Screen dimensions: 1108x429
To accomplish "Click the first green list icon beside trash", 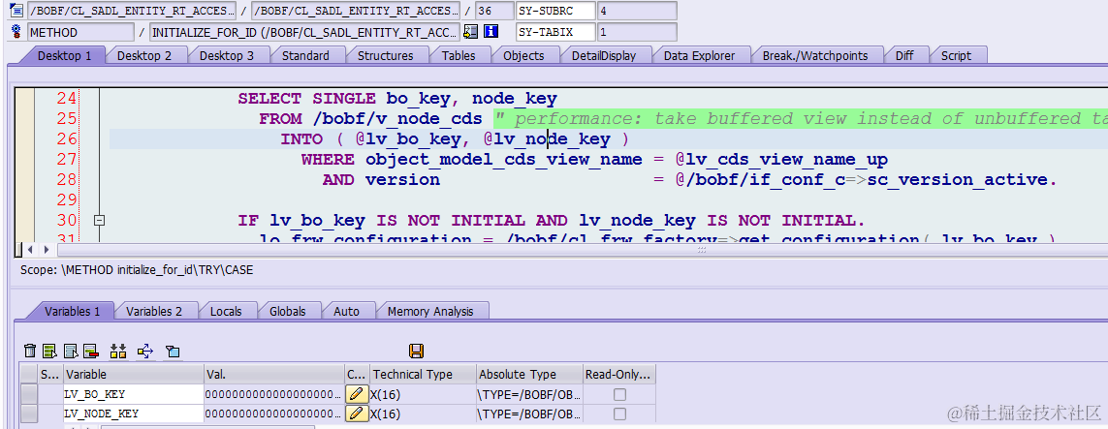I will [x=49, y=351].
